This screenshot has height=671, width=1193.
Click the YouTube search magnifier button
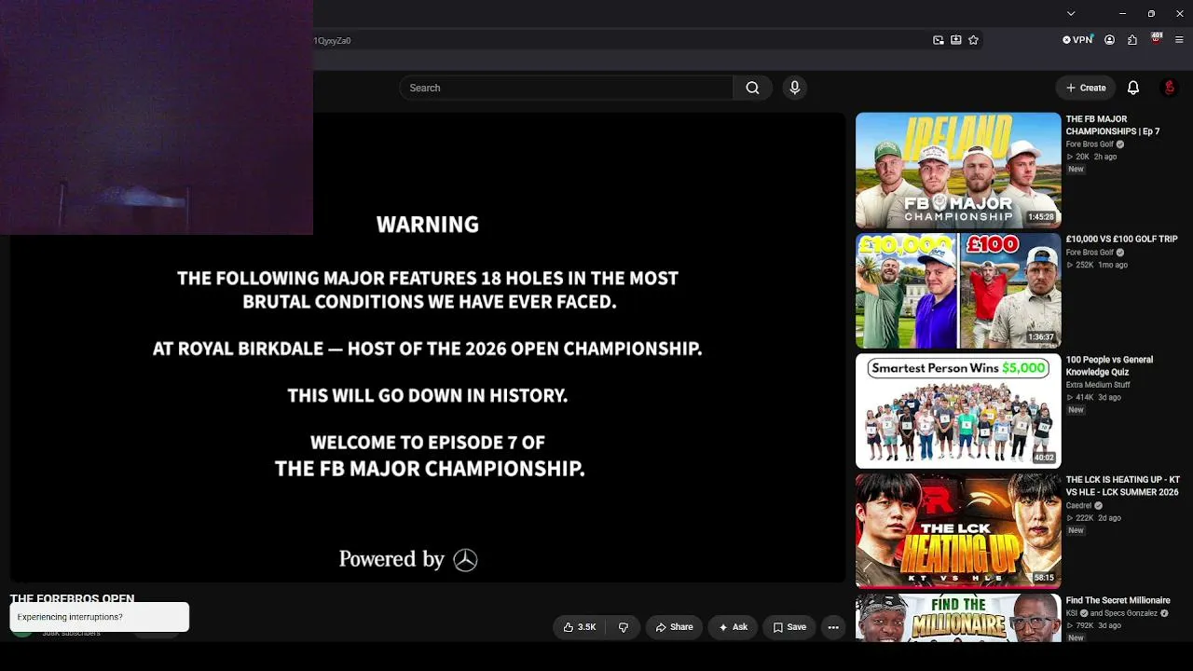pos(752,88)
